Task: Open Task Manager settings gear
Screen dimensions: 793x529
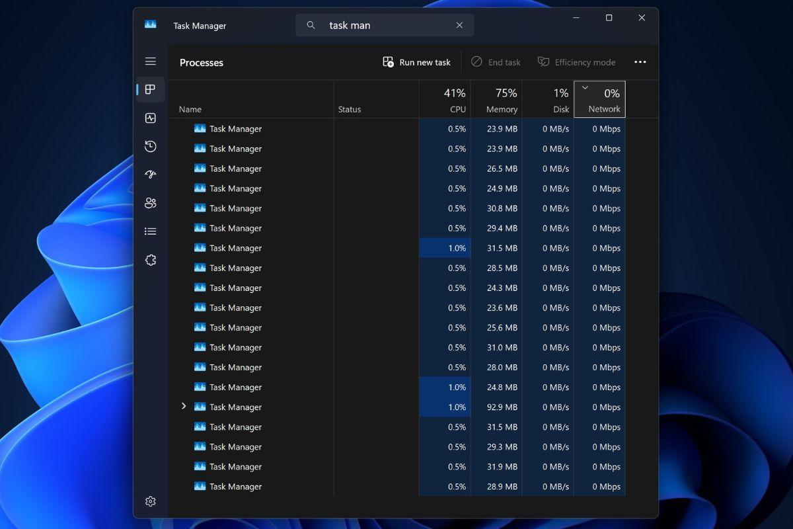Action: tap(150, 501)
